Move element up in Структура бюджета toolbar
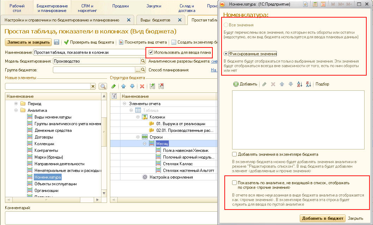Screen dimensions: 373x225 pos(124,86)
